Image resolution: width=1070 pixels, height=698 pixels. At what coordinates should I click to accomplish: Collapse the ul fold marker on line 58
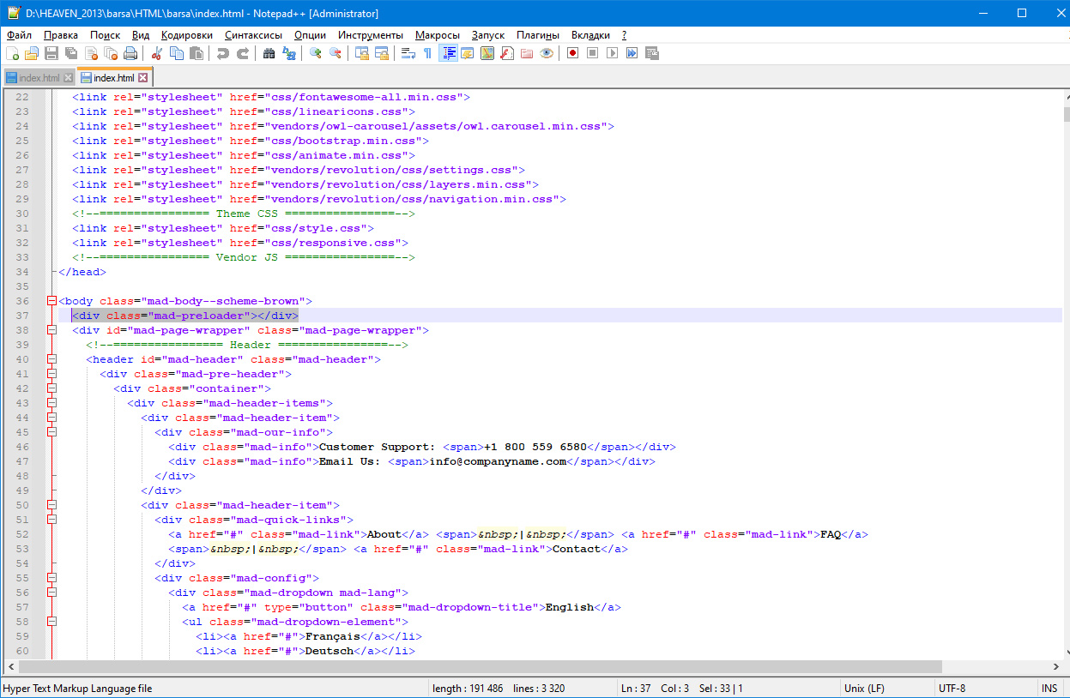point(51,622)
